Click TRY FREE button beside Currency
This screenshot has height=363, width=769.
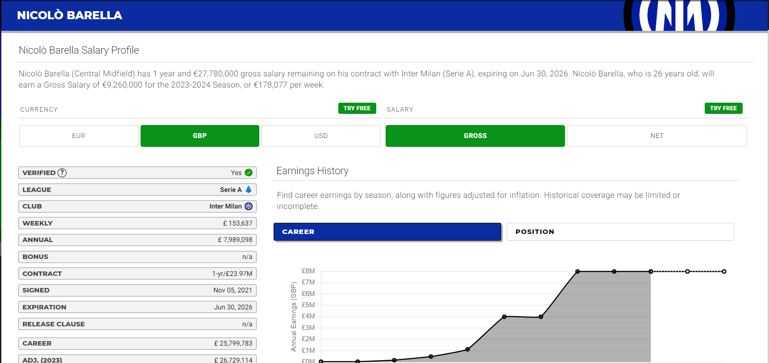pyautogui.click(x=357, y=108)
